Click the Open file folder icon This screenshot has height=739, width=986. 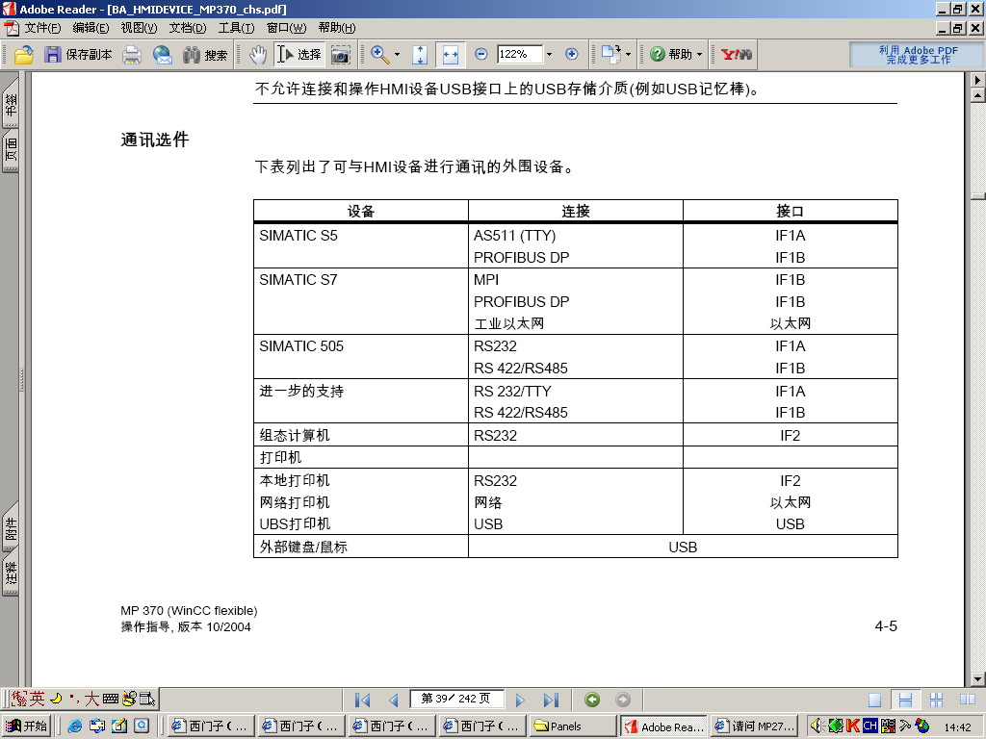click(24, 55)
